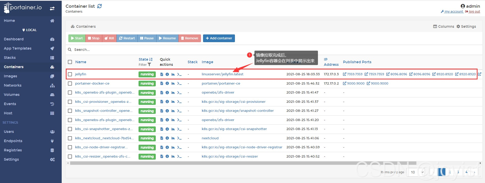Open Stacks in sidebar
Image resolution: width=485 pixels, height=183 pixels.
click(x=31, y=58)
